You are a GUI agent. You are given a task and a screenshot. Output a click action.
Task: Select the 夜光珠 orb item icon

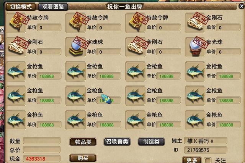click(195, 47)
